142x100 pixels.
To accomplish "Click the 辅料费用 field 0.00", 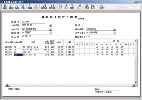I will coord(101,37).
